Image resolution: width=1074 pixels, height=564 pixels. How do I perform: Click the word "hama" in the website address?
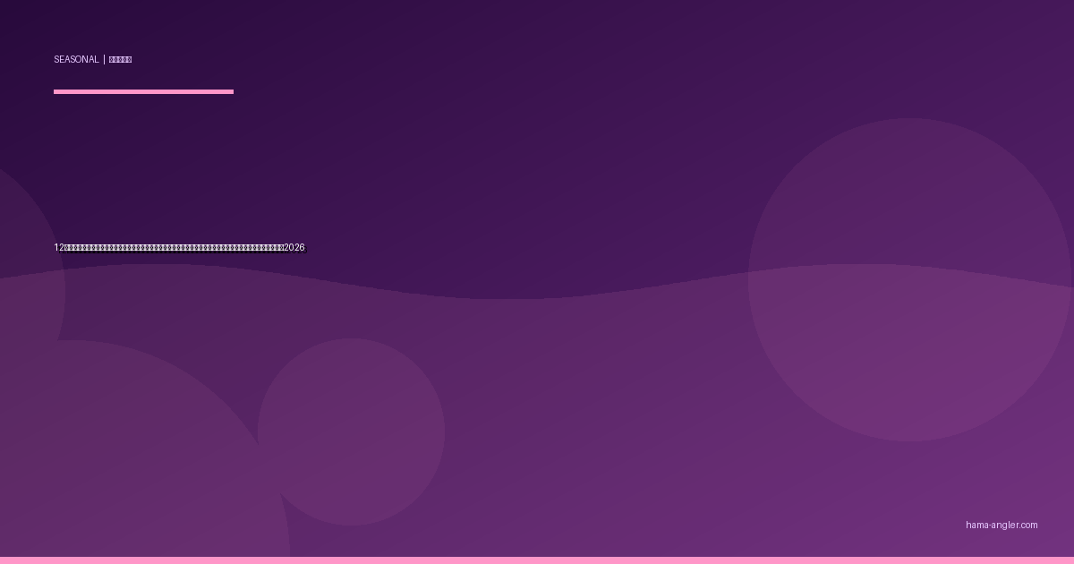(976, 526)
